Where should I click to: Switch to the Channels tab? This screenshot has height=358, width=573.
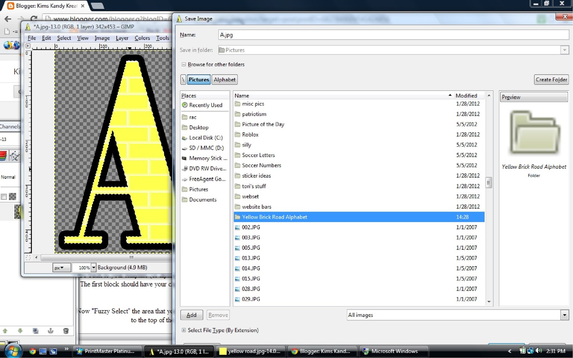[x=10, y=126]
